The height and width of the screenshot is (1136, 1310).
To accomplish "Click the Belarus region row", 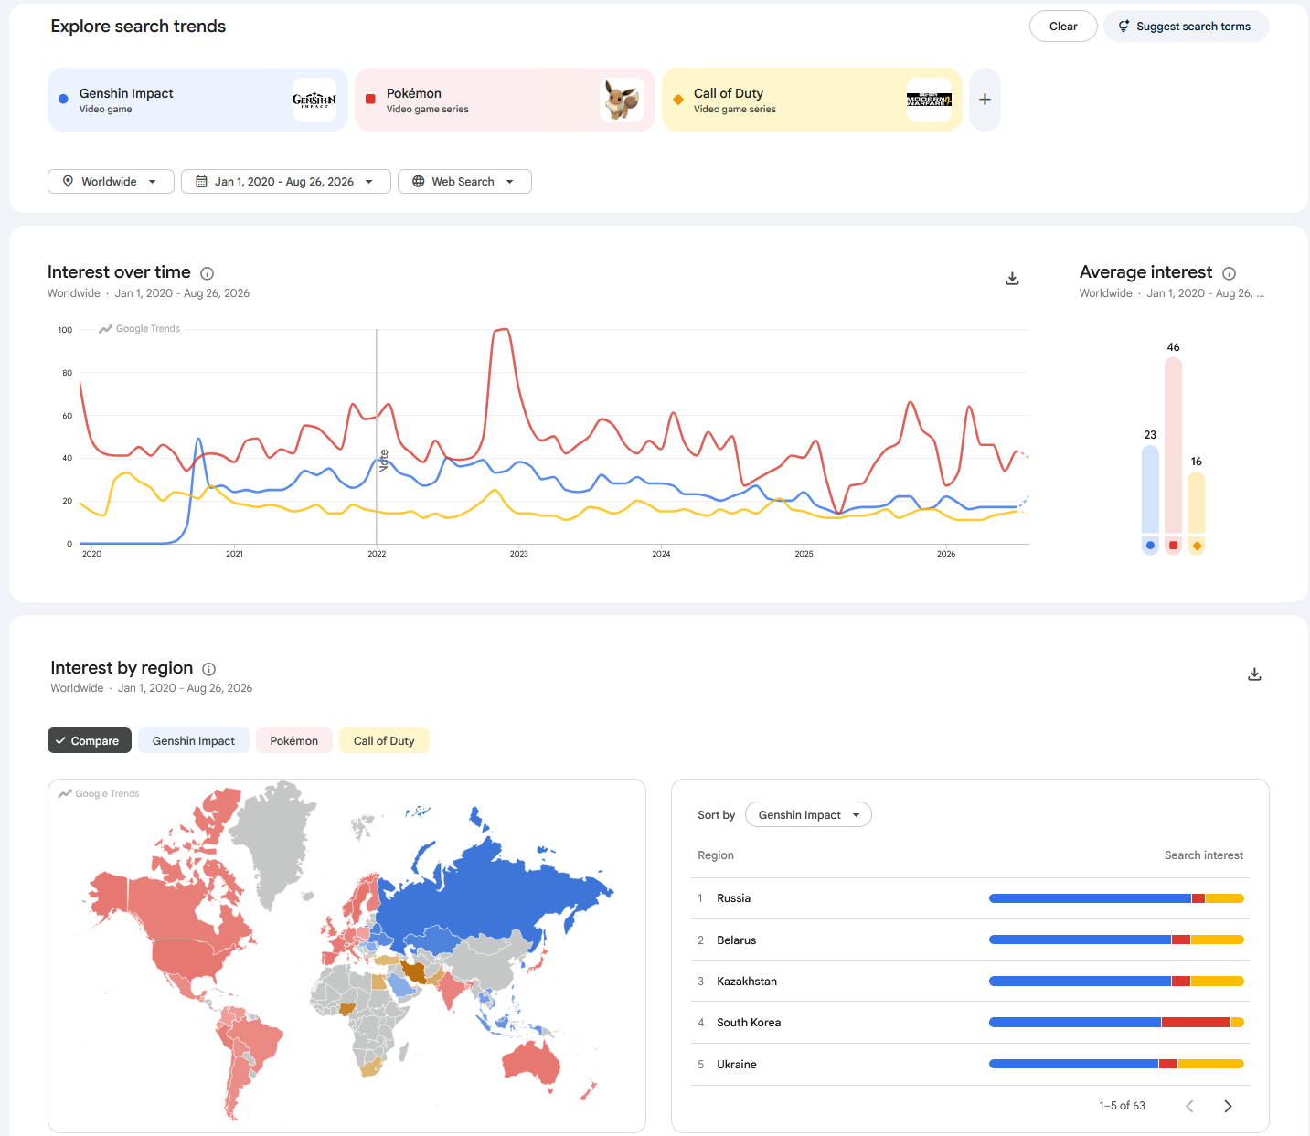I will coord(970,940).
